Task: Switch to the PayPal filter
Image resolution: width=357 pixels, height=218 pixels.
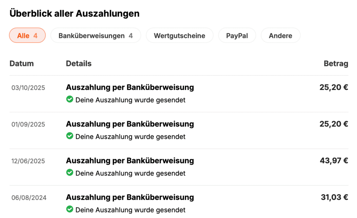Action: pos(237,36)
